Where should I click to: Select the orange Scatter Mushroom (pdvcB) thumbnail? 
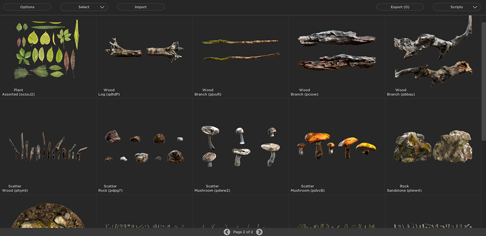pos(337,146)
